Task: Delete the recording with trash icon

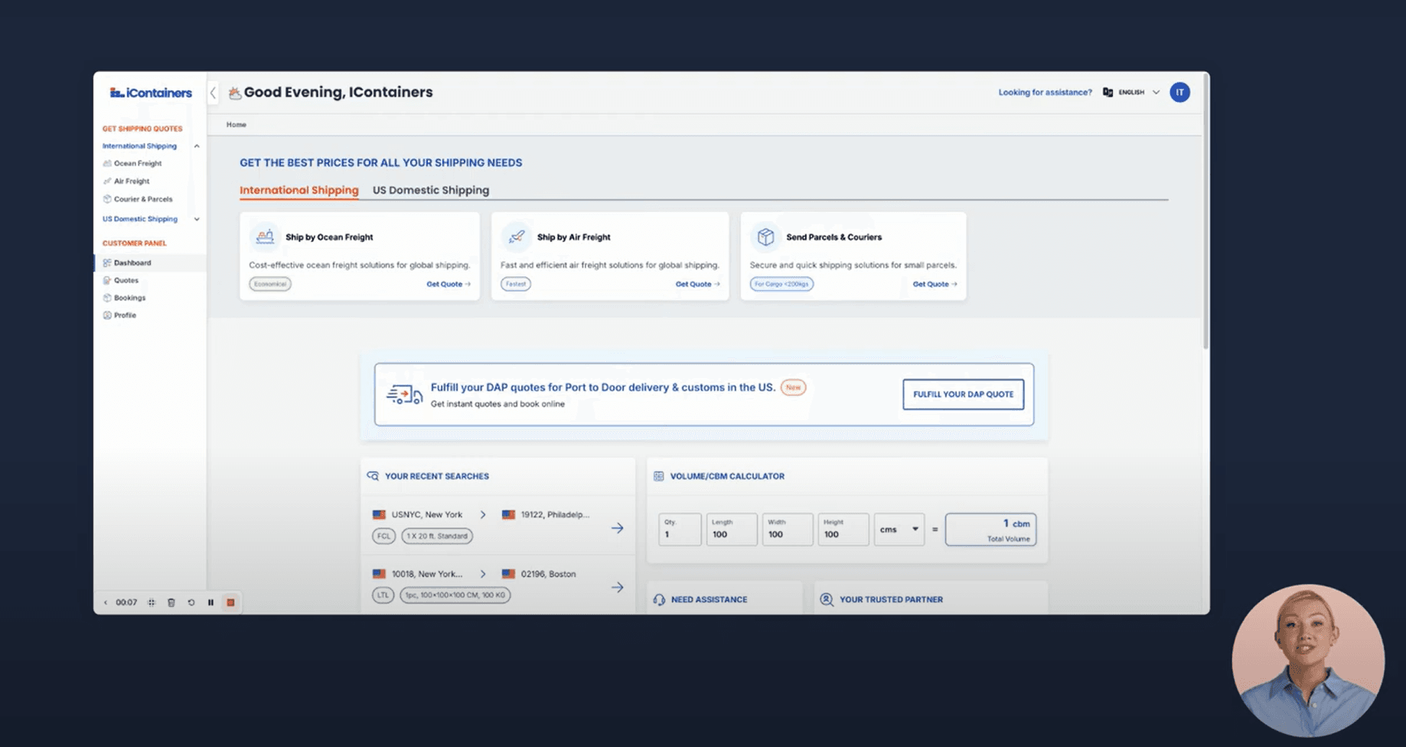Action: (171, 603)
